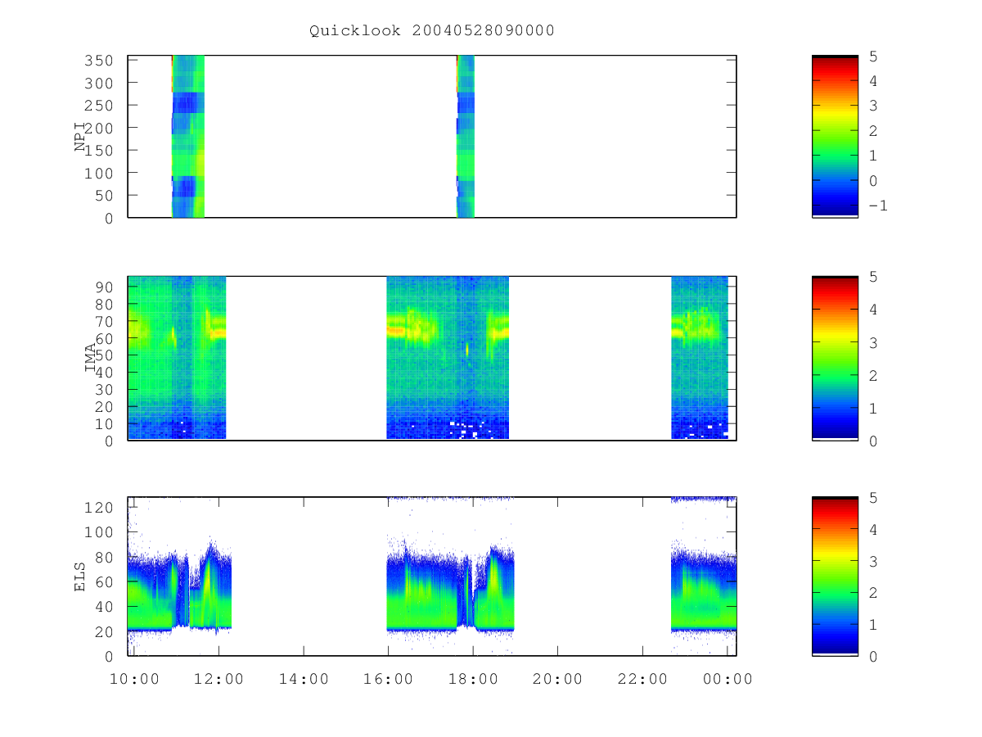Click the first NPI data band near 11:00
Image resolution: width=982 pixels, height=737 pixels.
(187, 136)
